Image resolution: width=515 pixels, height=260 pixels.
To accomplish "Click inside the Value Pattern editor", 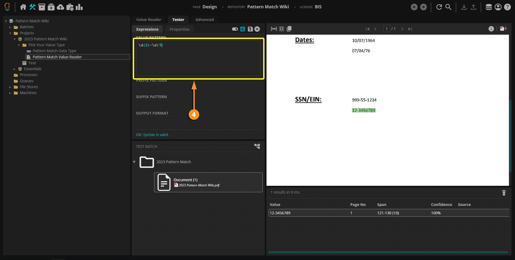I will click(x=198, y=58).
